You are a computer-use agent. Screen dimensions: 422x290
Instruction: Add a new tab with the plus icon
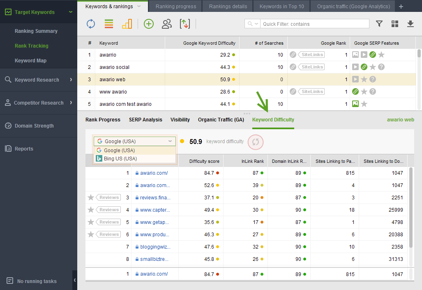point(401,7)
